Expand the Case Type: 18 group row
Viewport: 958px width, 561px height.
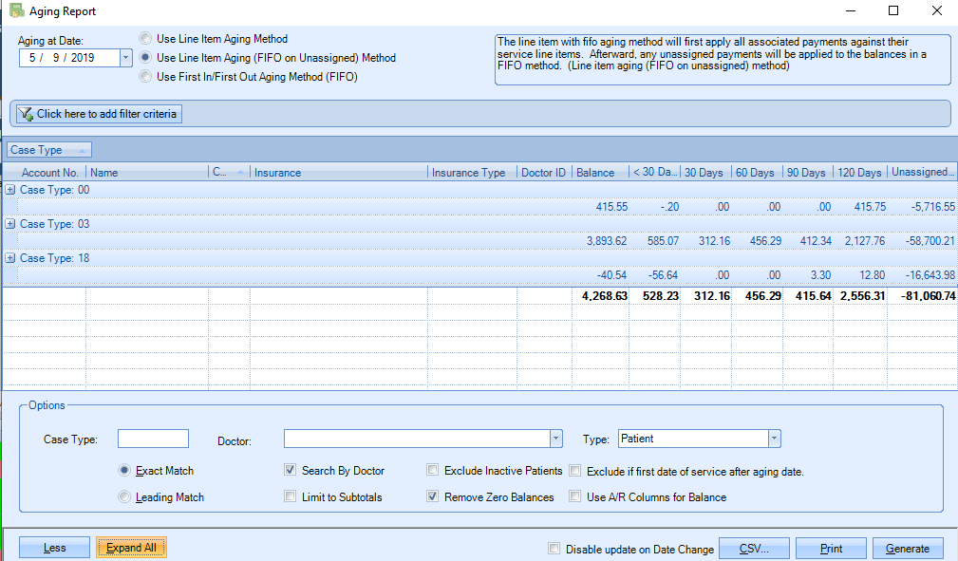pyautogui.click(x=9, y=258)
